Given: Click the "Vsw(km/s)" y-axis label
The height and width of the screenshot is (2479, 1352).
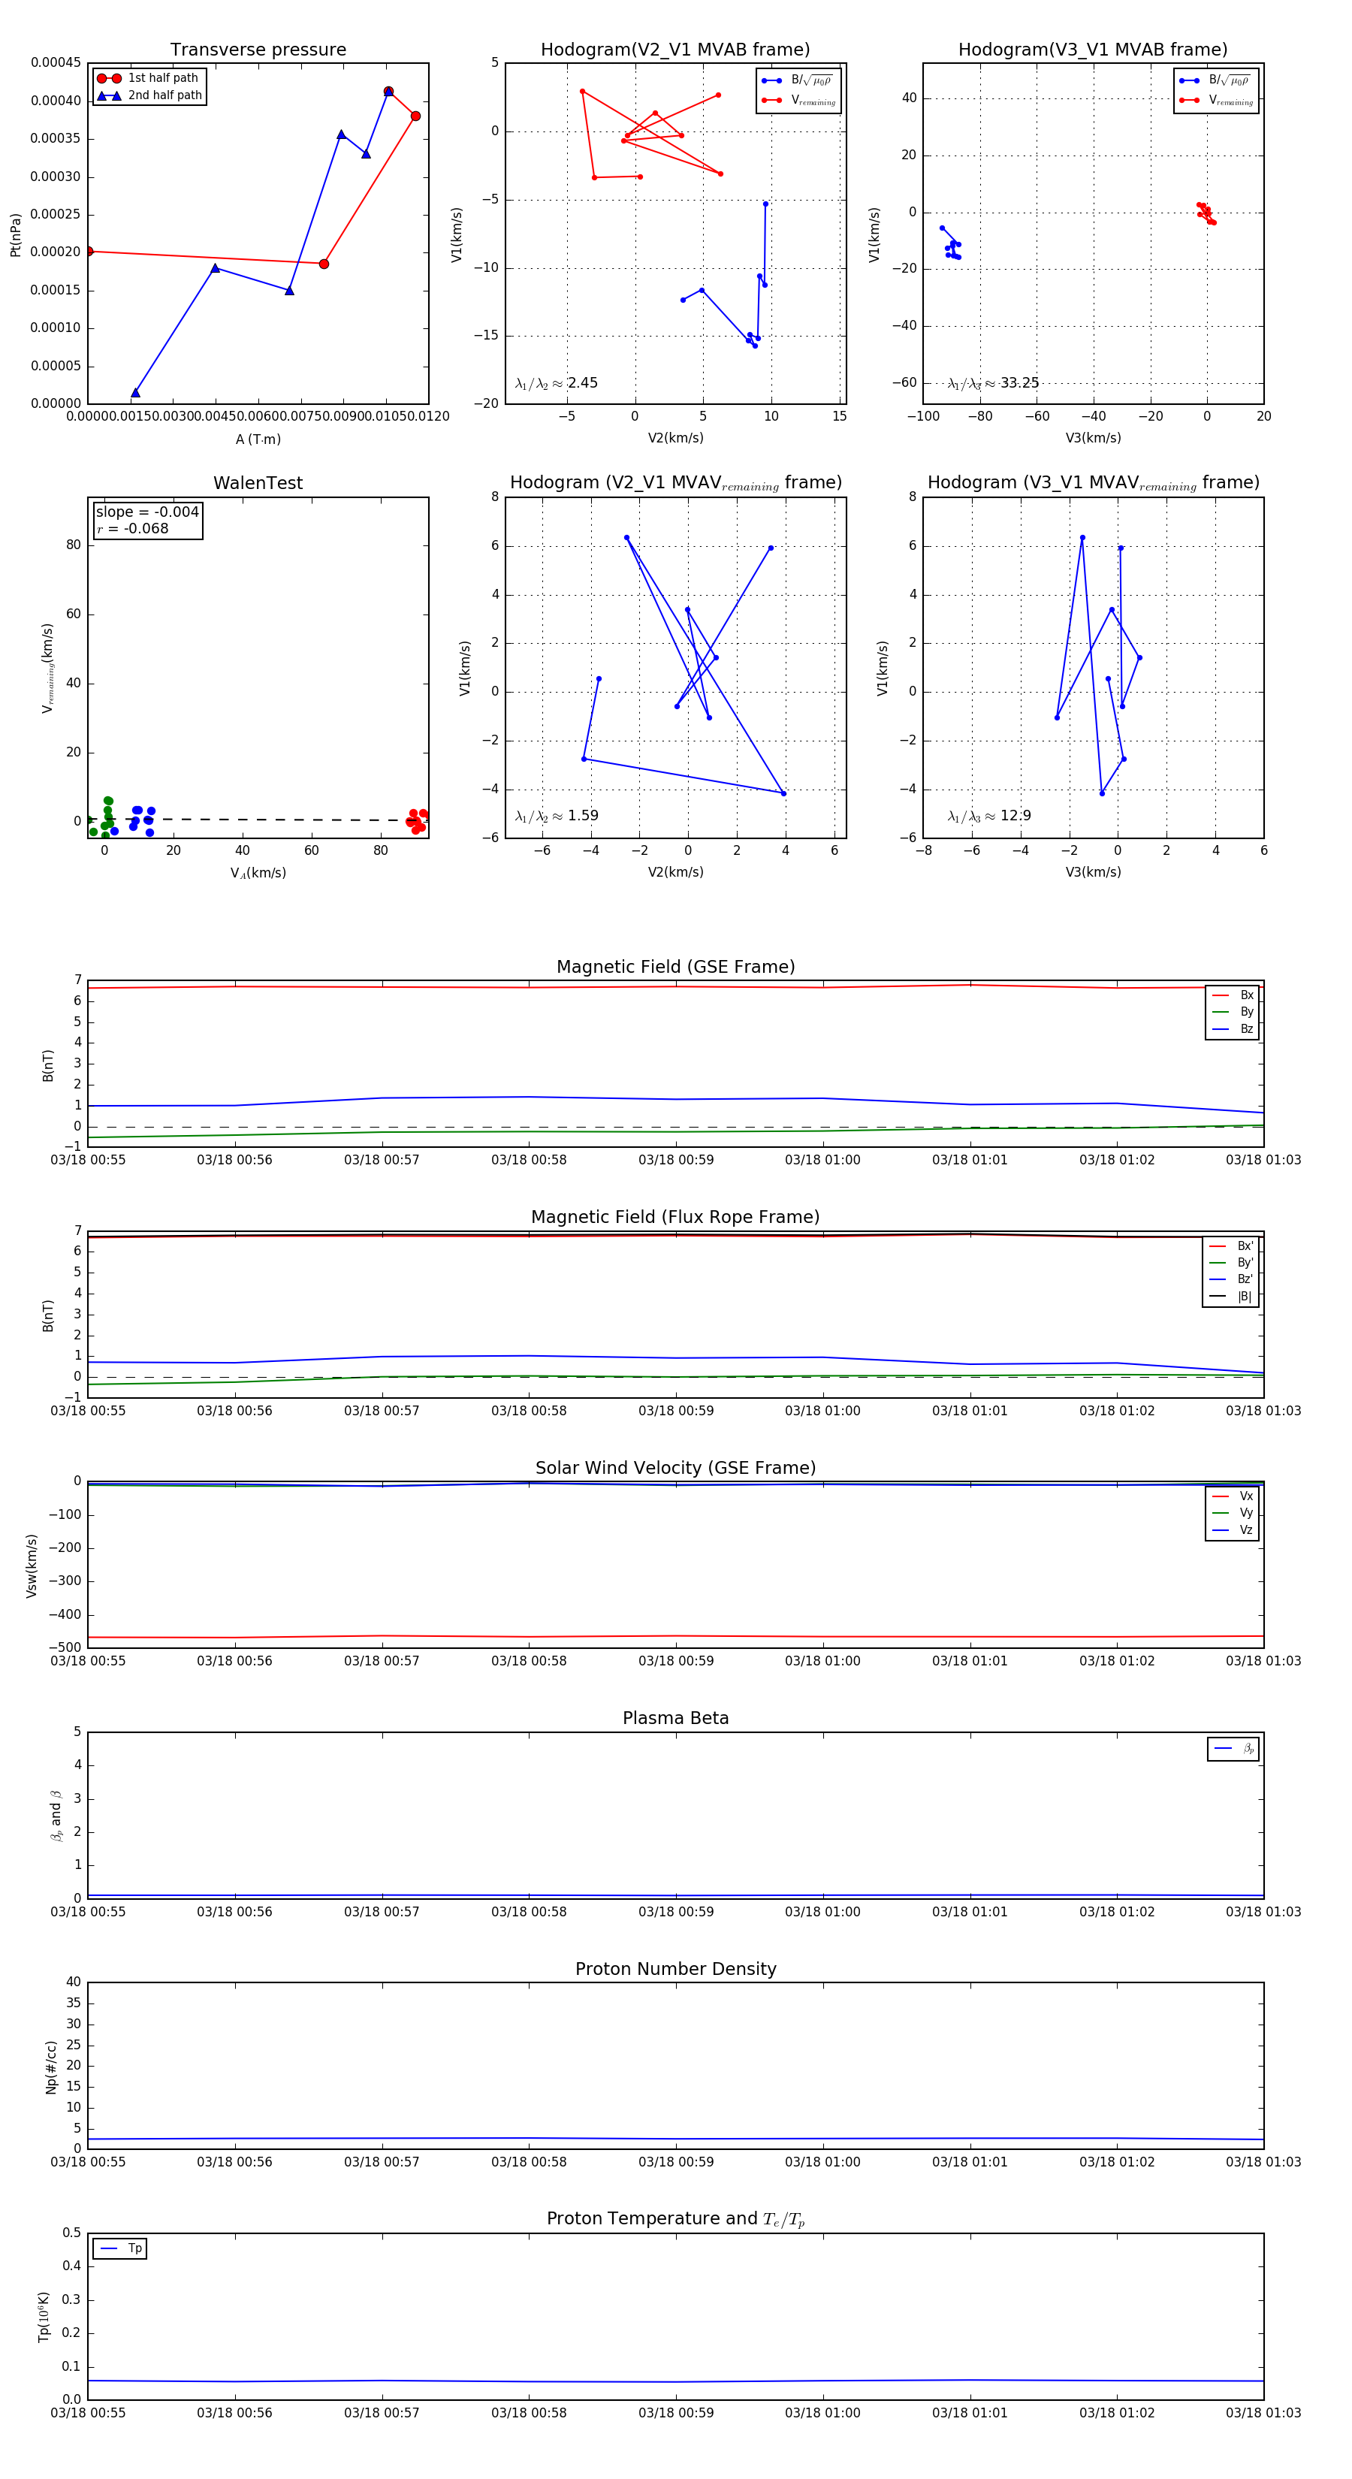Looking at the screenshot, I should click(x=31, y=1566).
